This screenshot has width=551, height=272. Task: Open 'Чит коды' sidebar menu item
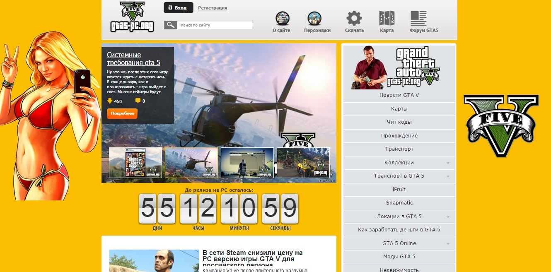pyautogui.click(x=399, y=122)
